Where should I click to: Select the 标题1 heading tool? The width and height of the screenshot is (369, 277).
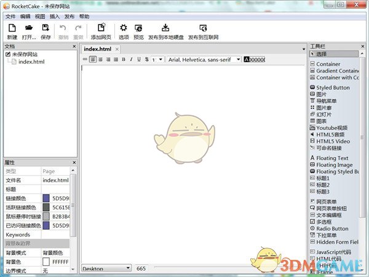pyautogui.click(x=320, y=178)
